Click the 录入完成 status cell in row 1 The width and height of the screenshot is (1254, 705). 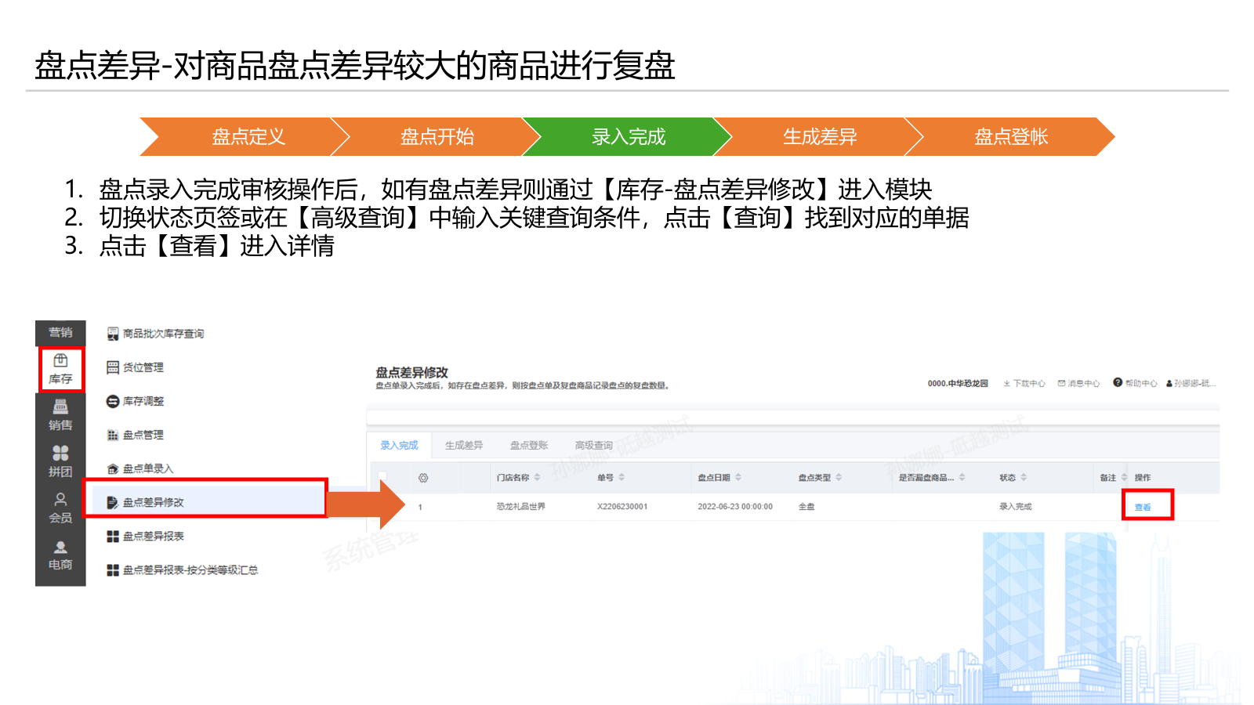pyautogui.click(x=1015, y=507)
